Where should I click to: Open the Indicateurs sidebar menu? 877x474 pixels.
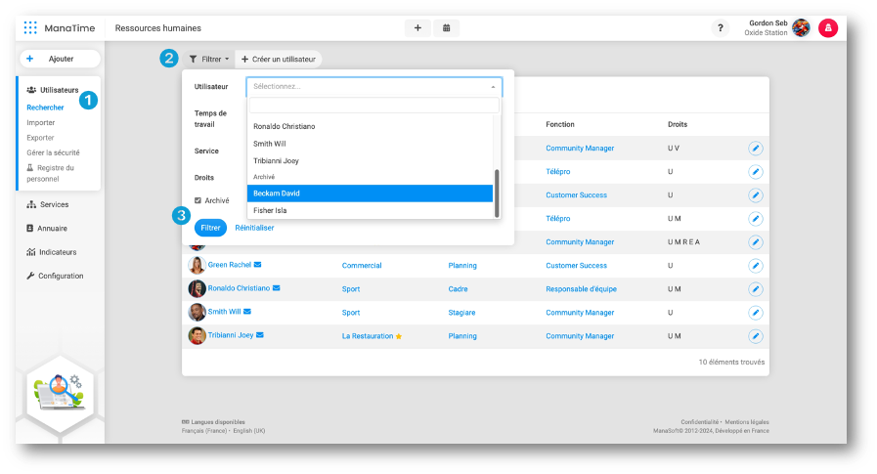tap(57, 252)
